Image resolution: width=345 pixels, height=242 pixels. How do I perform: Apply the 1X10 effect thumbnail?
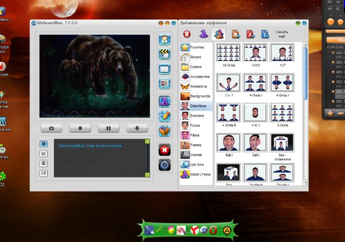pos(255,53)
